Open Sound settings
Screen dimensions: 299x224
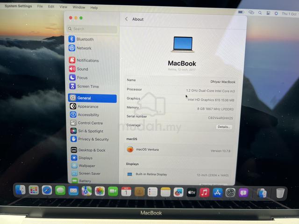click(x=78, y=69)
